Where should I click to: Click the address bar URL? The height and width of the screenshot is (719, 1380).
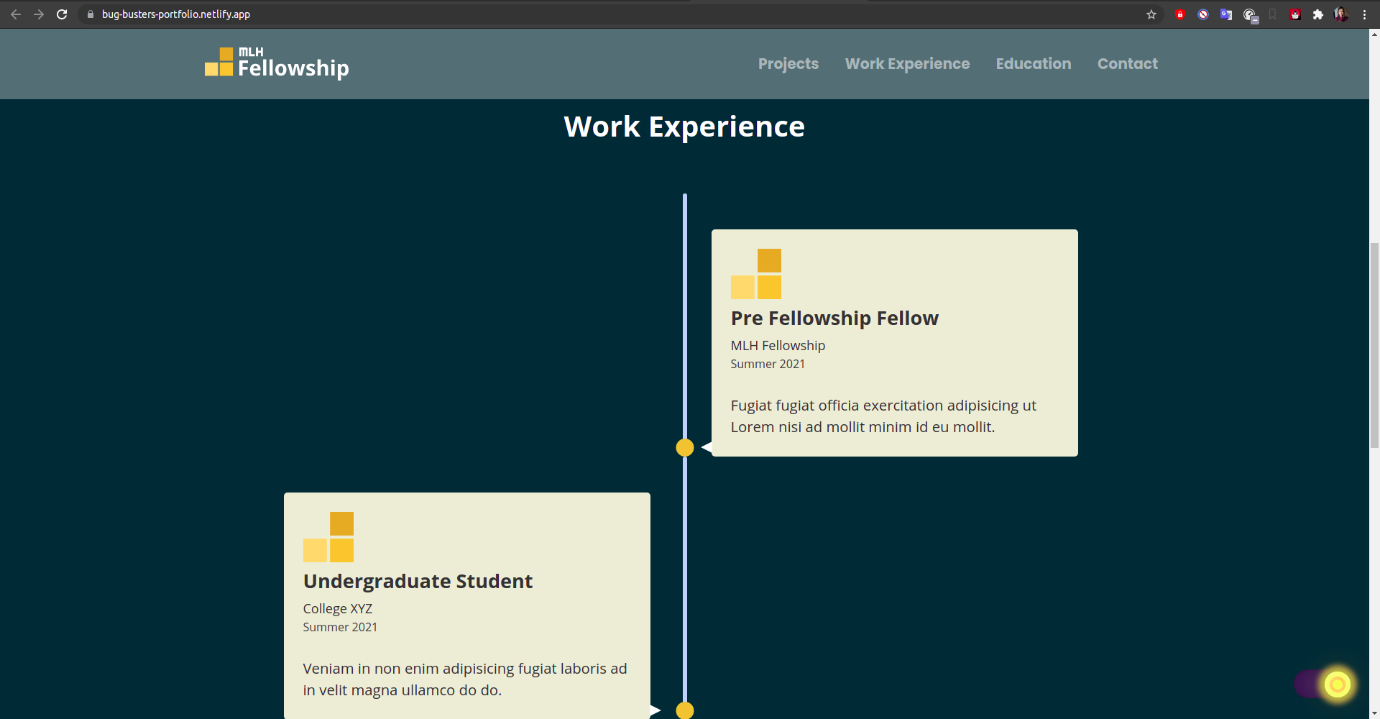tap(176, 14)
